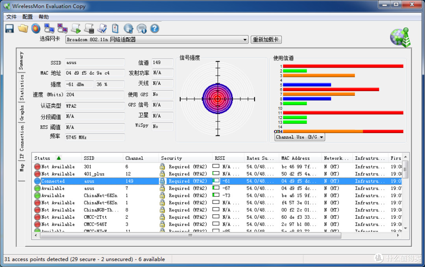Click the SSID field showing asus
This screenshot has width=425, height=267.
click(x=95, y=62)
